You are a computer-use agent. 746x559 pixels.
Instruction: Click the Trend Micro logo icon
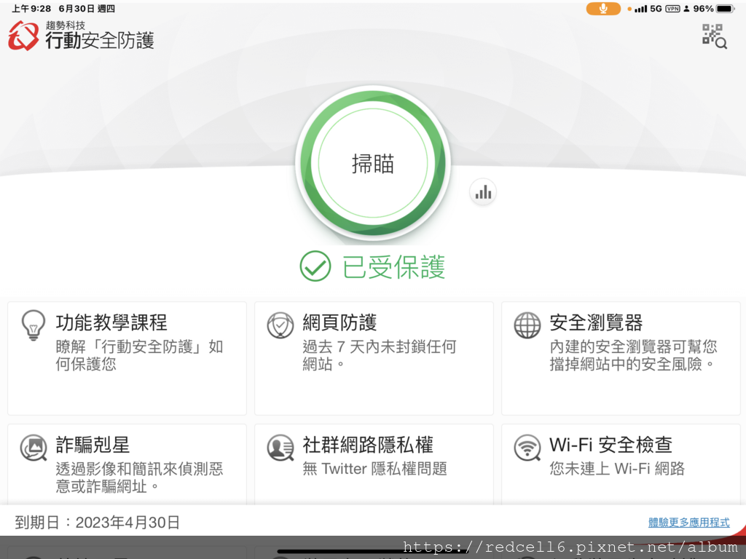(23, 36)
